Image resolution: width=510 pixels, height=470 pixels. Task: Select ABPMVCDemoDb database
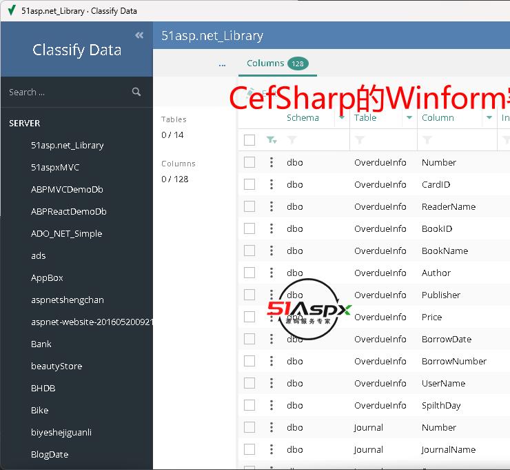[67, 190]
